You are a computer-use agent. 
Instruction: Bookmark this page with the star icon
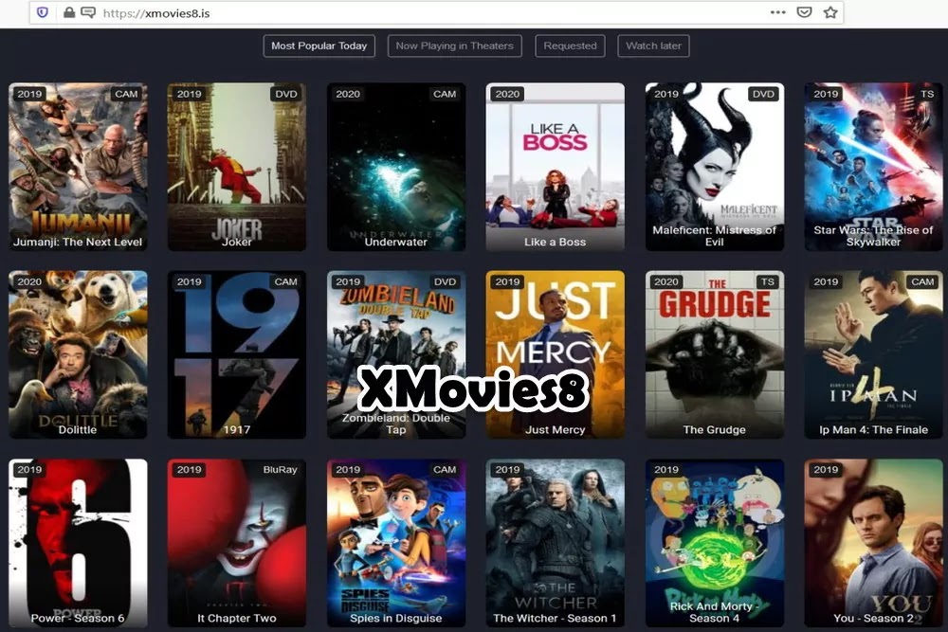pos(830,12)
